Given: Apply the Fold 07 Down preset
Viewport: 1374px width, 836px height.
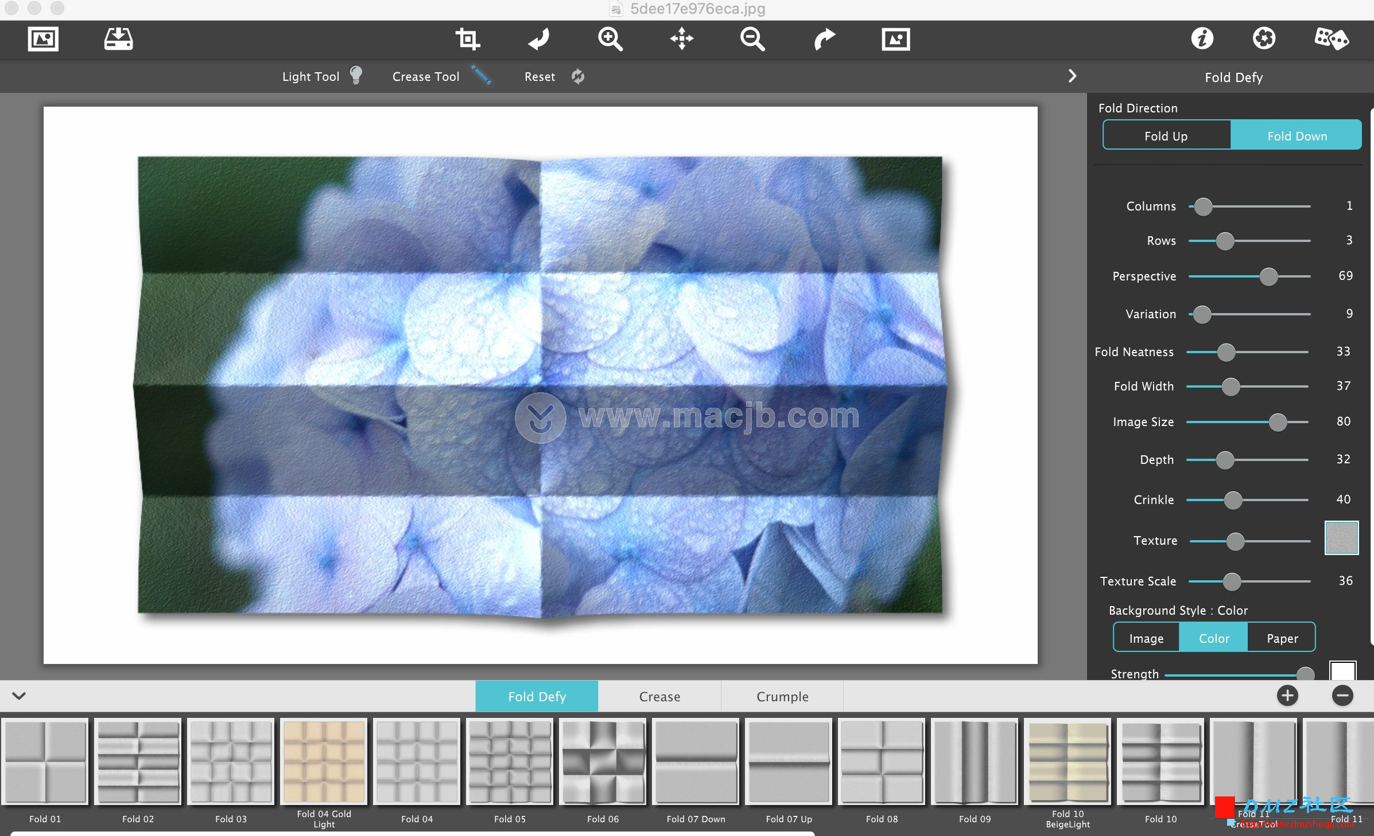Looking at the screenshot, I should (696, 761).
